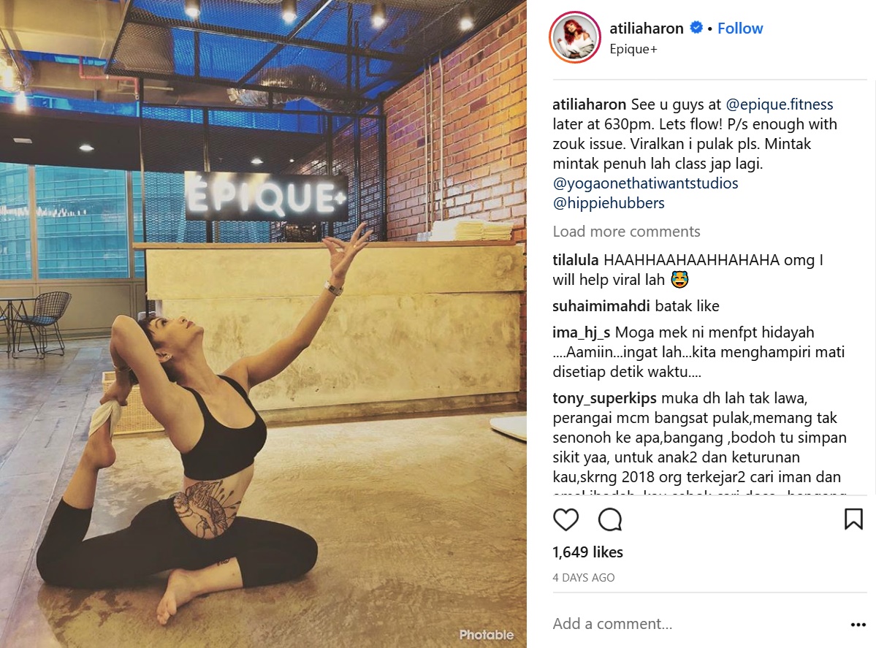This screenshot has width=876, height=648.
Task: Open atiliaharon's profile picture
Action: [575, 37]
